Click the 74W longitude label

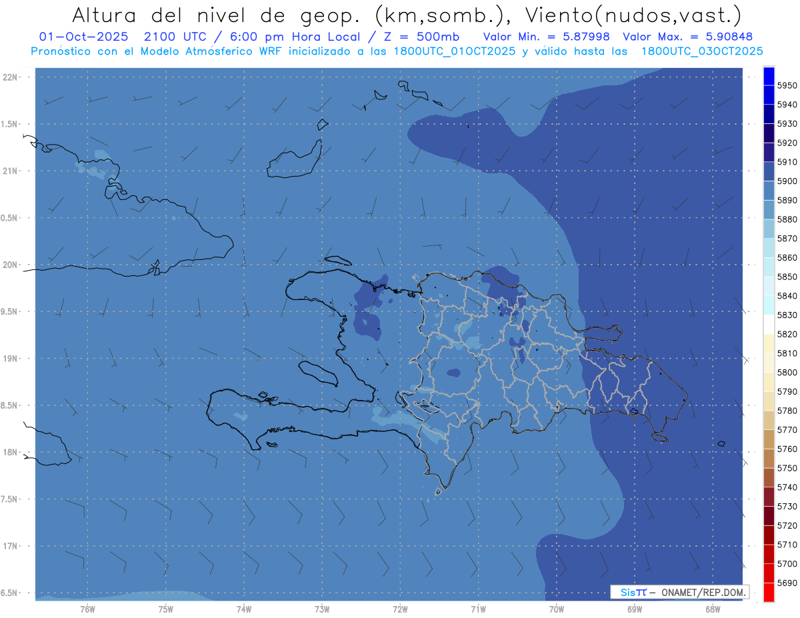[x=243, y=609]
